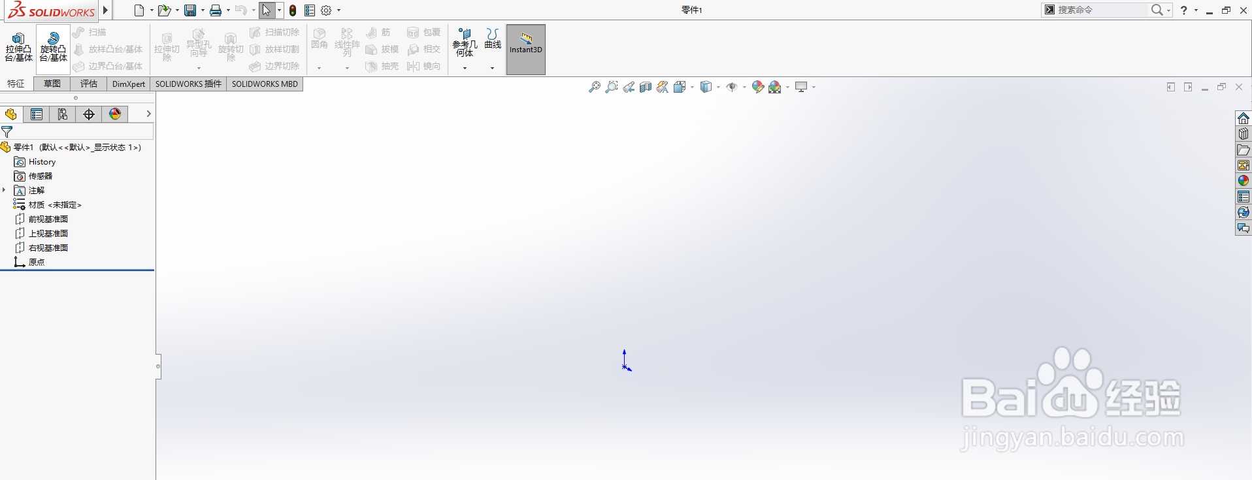Open the View Palette task pane icon
Screen dimensions: 1252x480
click(1244, 165)
